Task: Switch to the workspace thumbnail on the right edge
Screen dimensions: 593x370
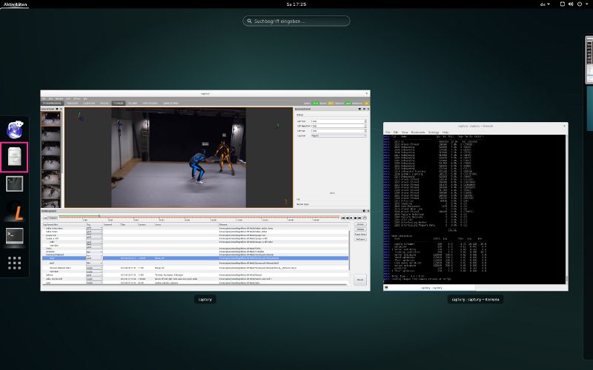Action: pos(589,60)
